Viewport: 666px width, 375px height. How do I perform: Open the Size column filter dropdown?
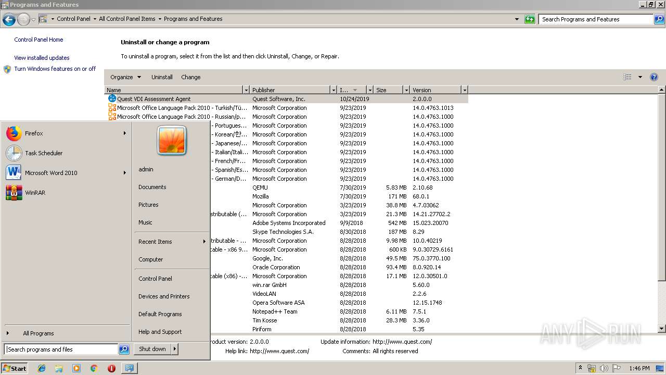(x=406, y=90)
